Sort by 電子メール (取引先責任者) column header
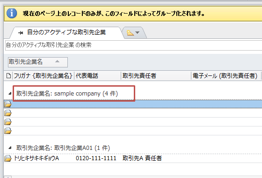This screenshot has width=262, height=178. (x=226, y=76)
